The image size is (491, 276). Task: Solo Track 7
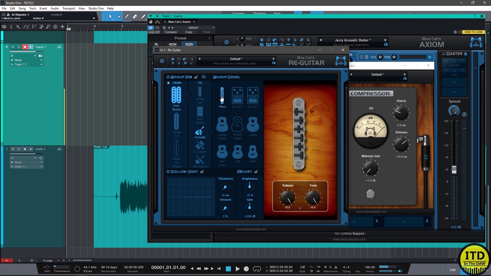tap(18, 47)
